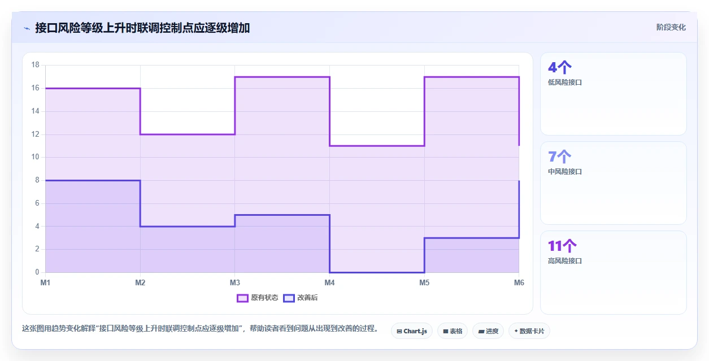Image resolution: width=709 pixels, height=361 pixels.
Task: Click the 中风险接口 caption
Action: (565, 172)
